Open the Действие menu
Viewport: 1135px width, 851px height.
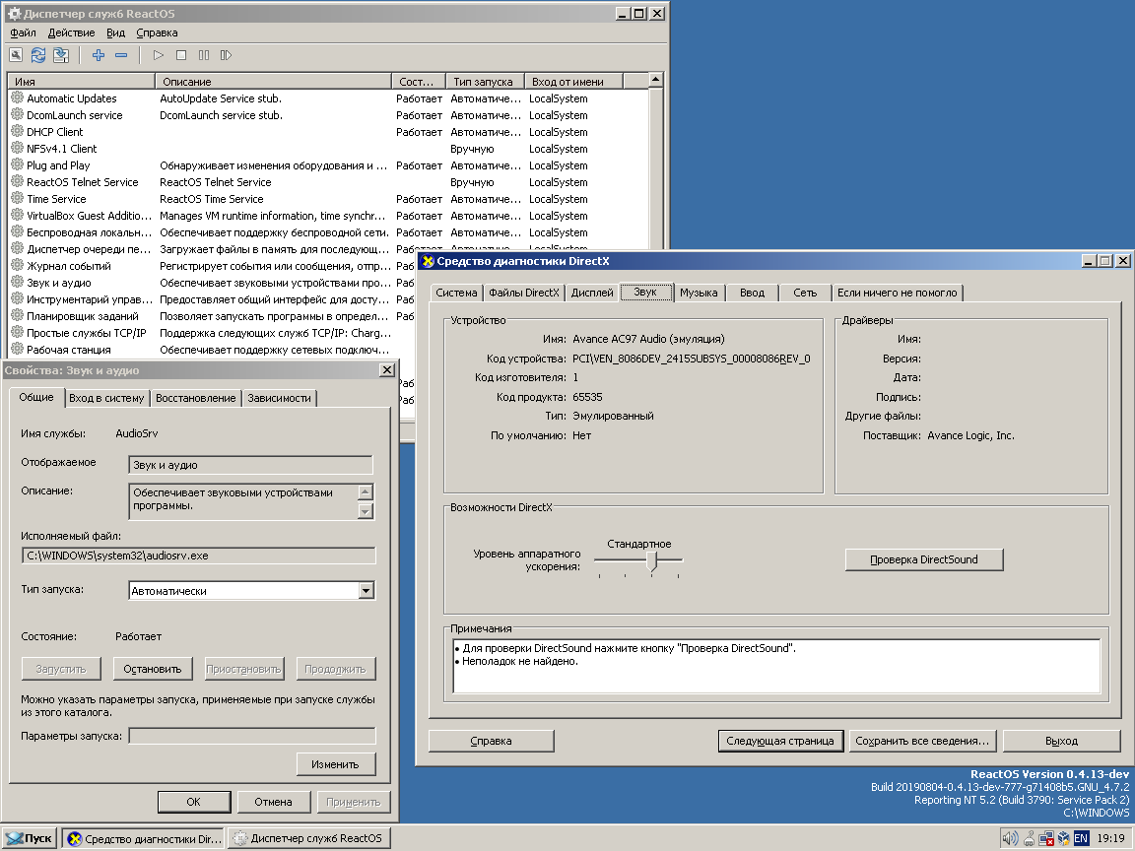click(x=71, y=33)
